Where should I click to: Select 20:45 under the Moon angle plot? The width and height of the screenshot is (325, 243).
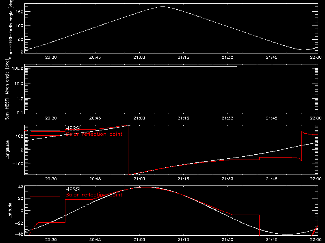95,118
